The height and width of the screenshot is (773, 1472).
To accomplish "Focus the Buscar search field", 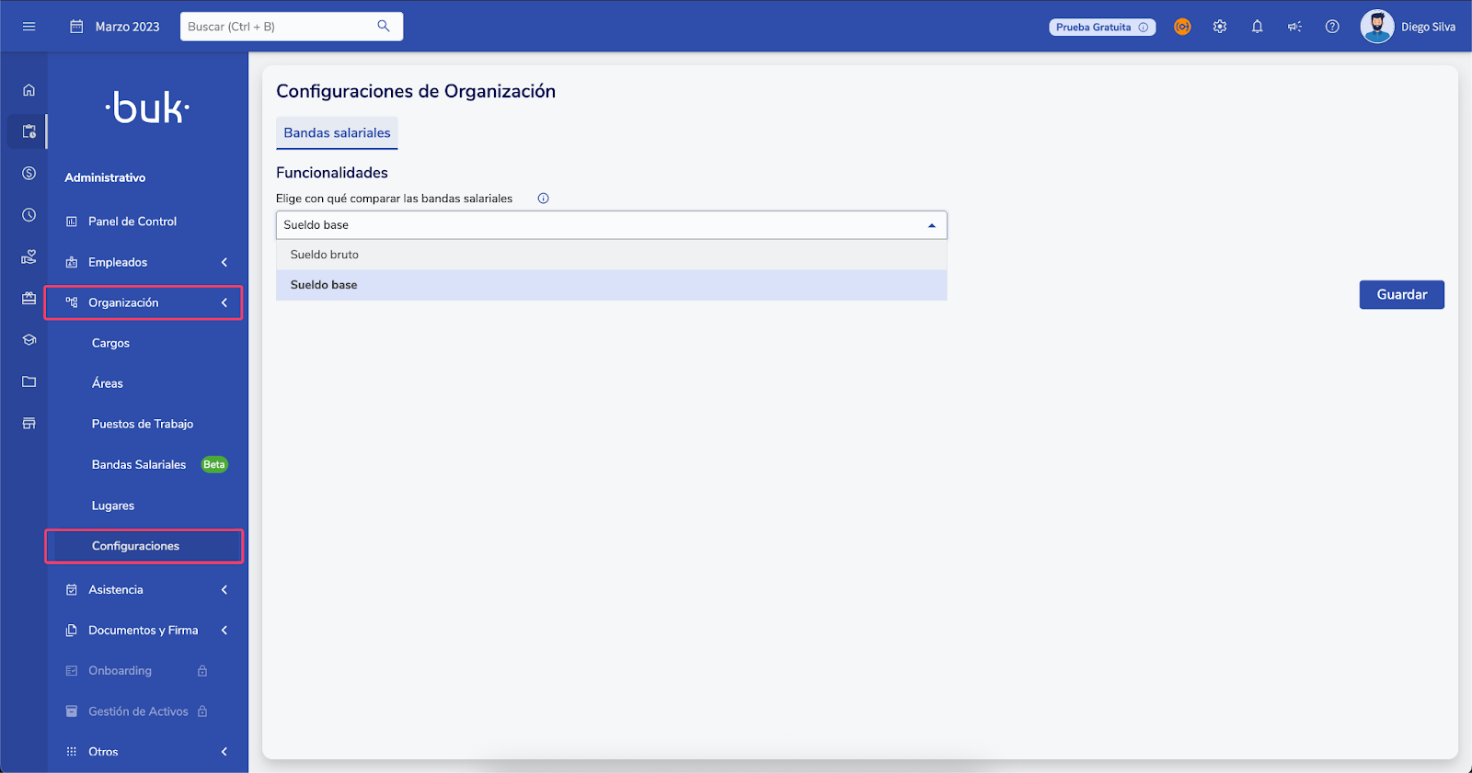I will tap(281, 27).
